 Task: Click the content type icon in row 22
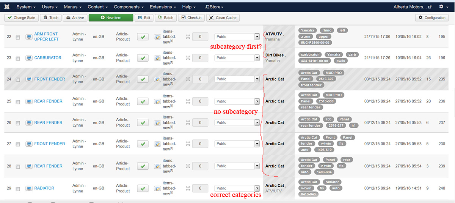[157, 37]
